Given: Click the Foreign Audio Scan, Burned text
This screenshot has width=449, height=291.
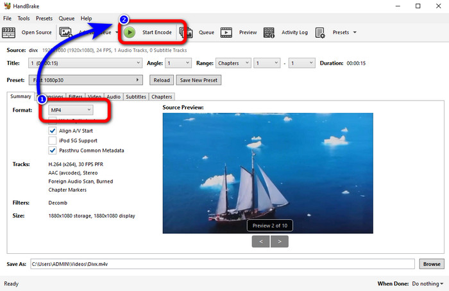Looking at the screenshot, I should coord(81,181).
